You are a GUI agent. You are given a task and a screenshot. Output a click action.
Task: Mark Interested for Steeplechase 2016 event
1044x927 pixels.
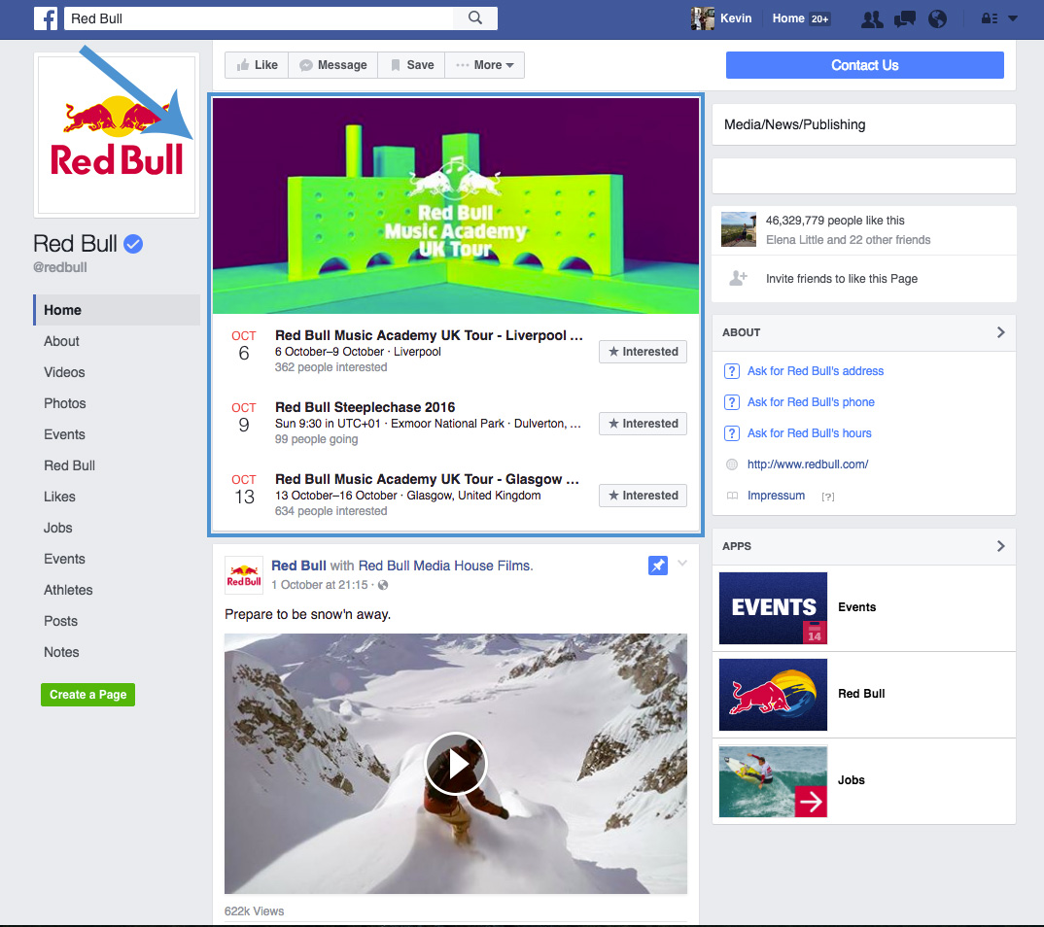[x=643, y=424]
